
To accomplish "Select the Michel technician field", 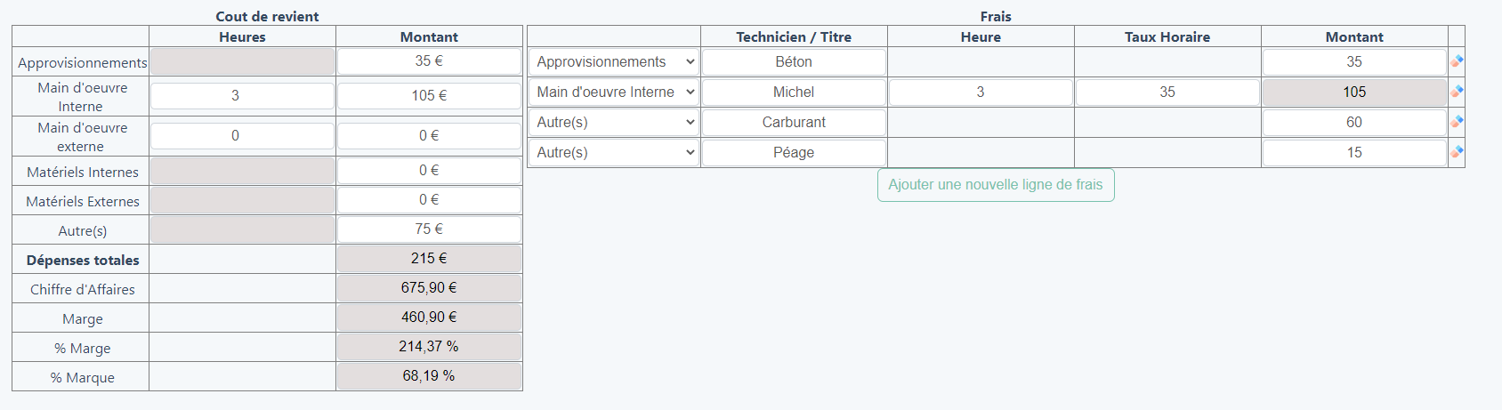I will pos(794,92).
